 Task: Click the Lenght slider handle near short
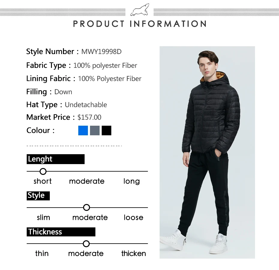point(43,171)
